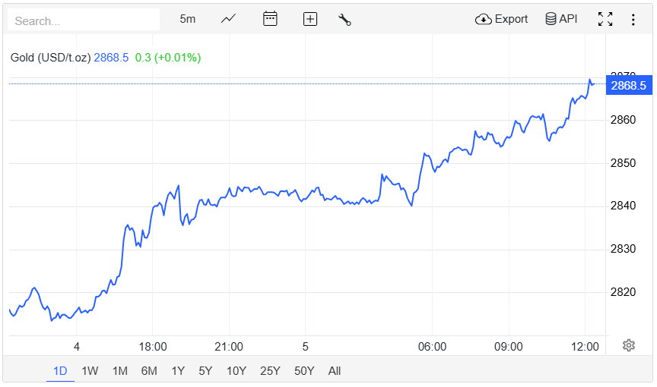Click the Search input field
The width and height of the screenshot is (657, 387).
[84, 20]
